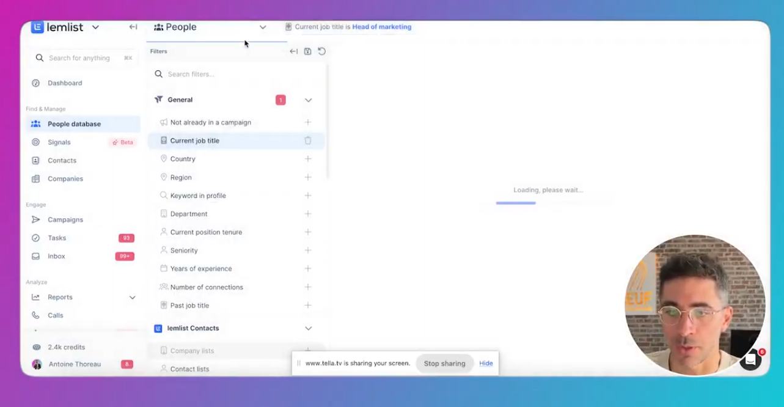The image size is (784, 407).
Task: Click the Campaigns paper plane icon
Action: coord(36,220)
